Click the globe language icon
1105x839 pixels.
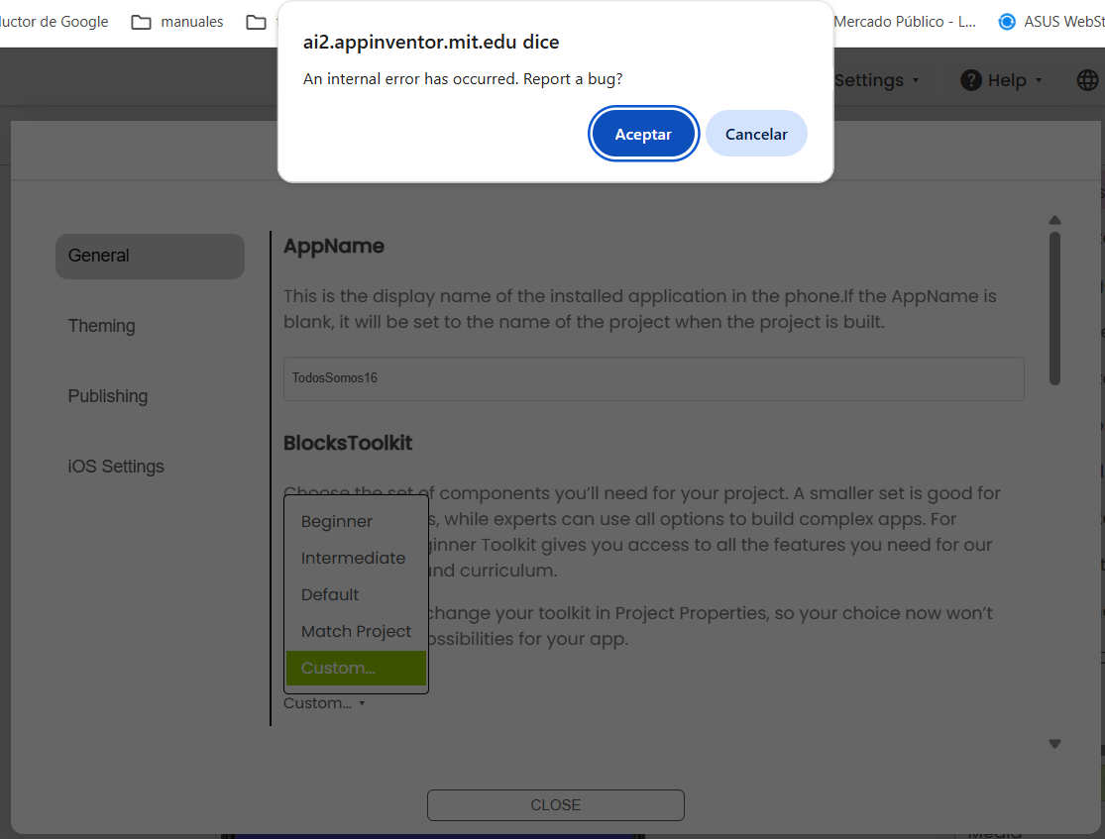1087,80
